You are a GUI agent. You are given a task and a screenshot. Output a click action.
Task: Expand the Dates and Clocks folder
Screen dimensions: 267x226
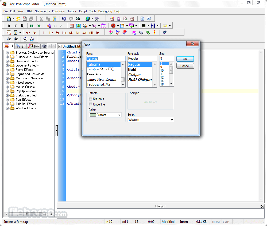[x=7, y=61]
